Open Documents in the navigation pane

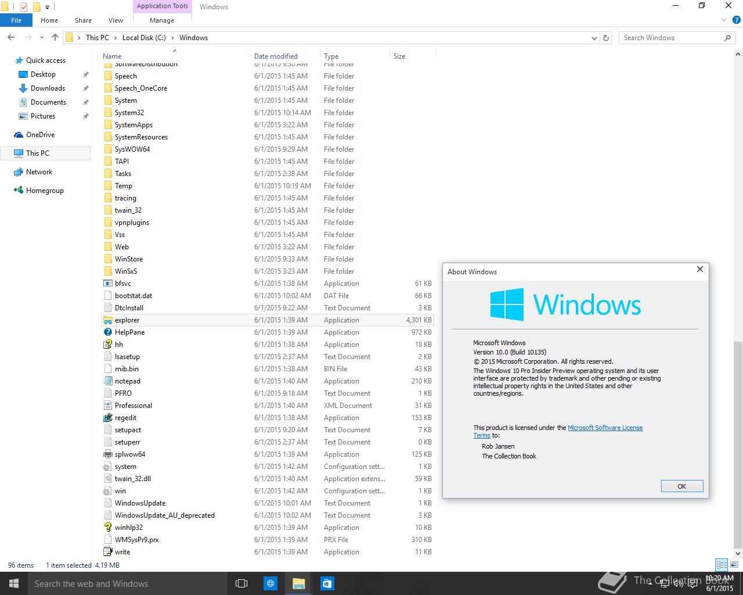[48, 102]
